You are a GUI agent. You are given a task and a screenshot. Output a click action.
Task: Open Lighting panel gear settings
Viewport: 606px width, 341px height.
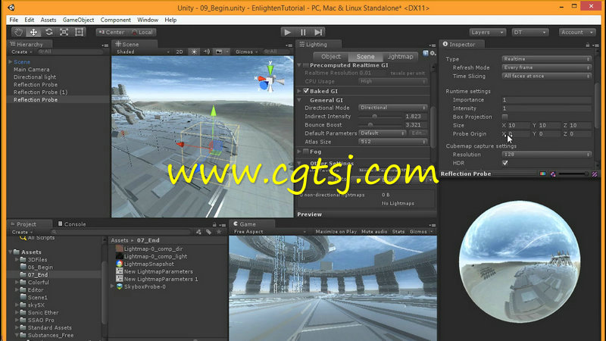click(433, 53)
